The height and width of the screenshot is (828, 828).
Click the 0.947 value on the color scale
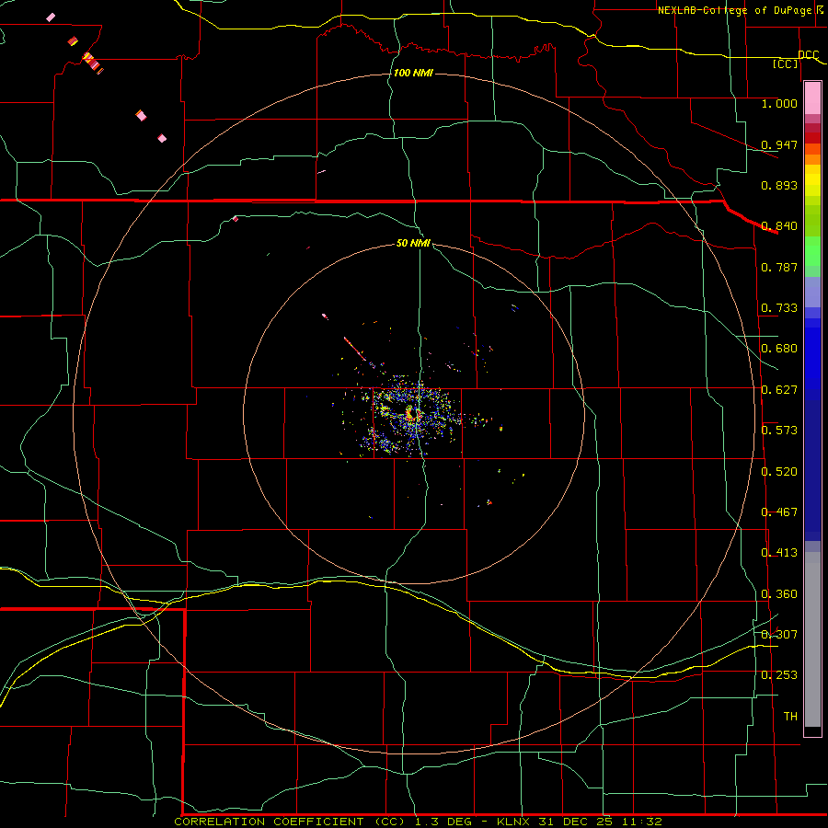pyautogui.click(x=779, y=144)
